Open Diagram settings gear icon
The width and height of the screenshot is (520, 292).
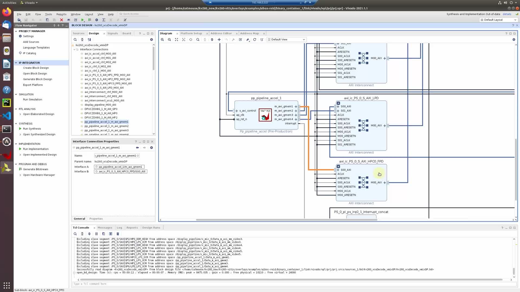pyautogui.click(x=514, y=39)
